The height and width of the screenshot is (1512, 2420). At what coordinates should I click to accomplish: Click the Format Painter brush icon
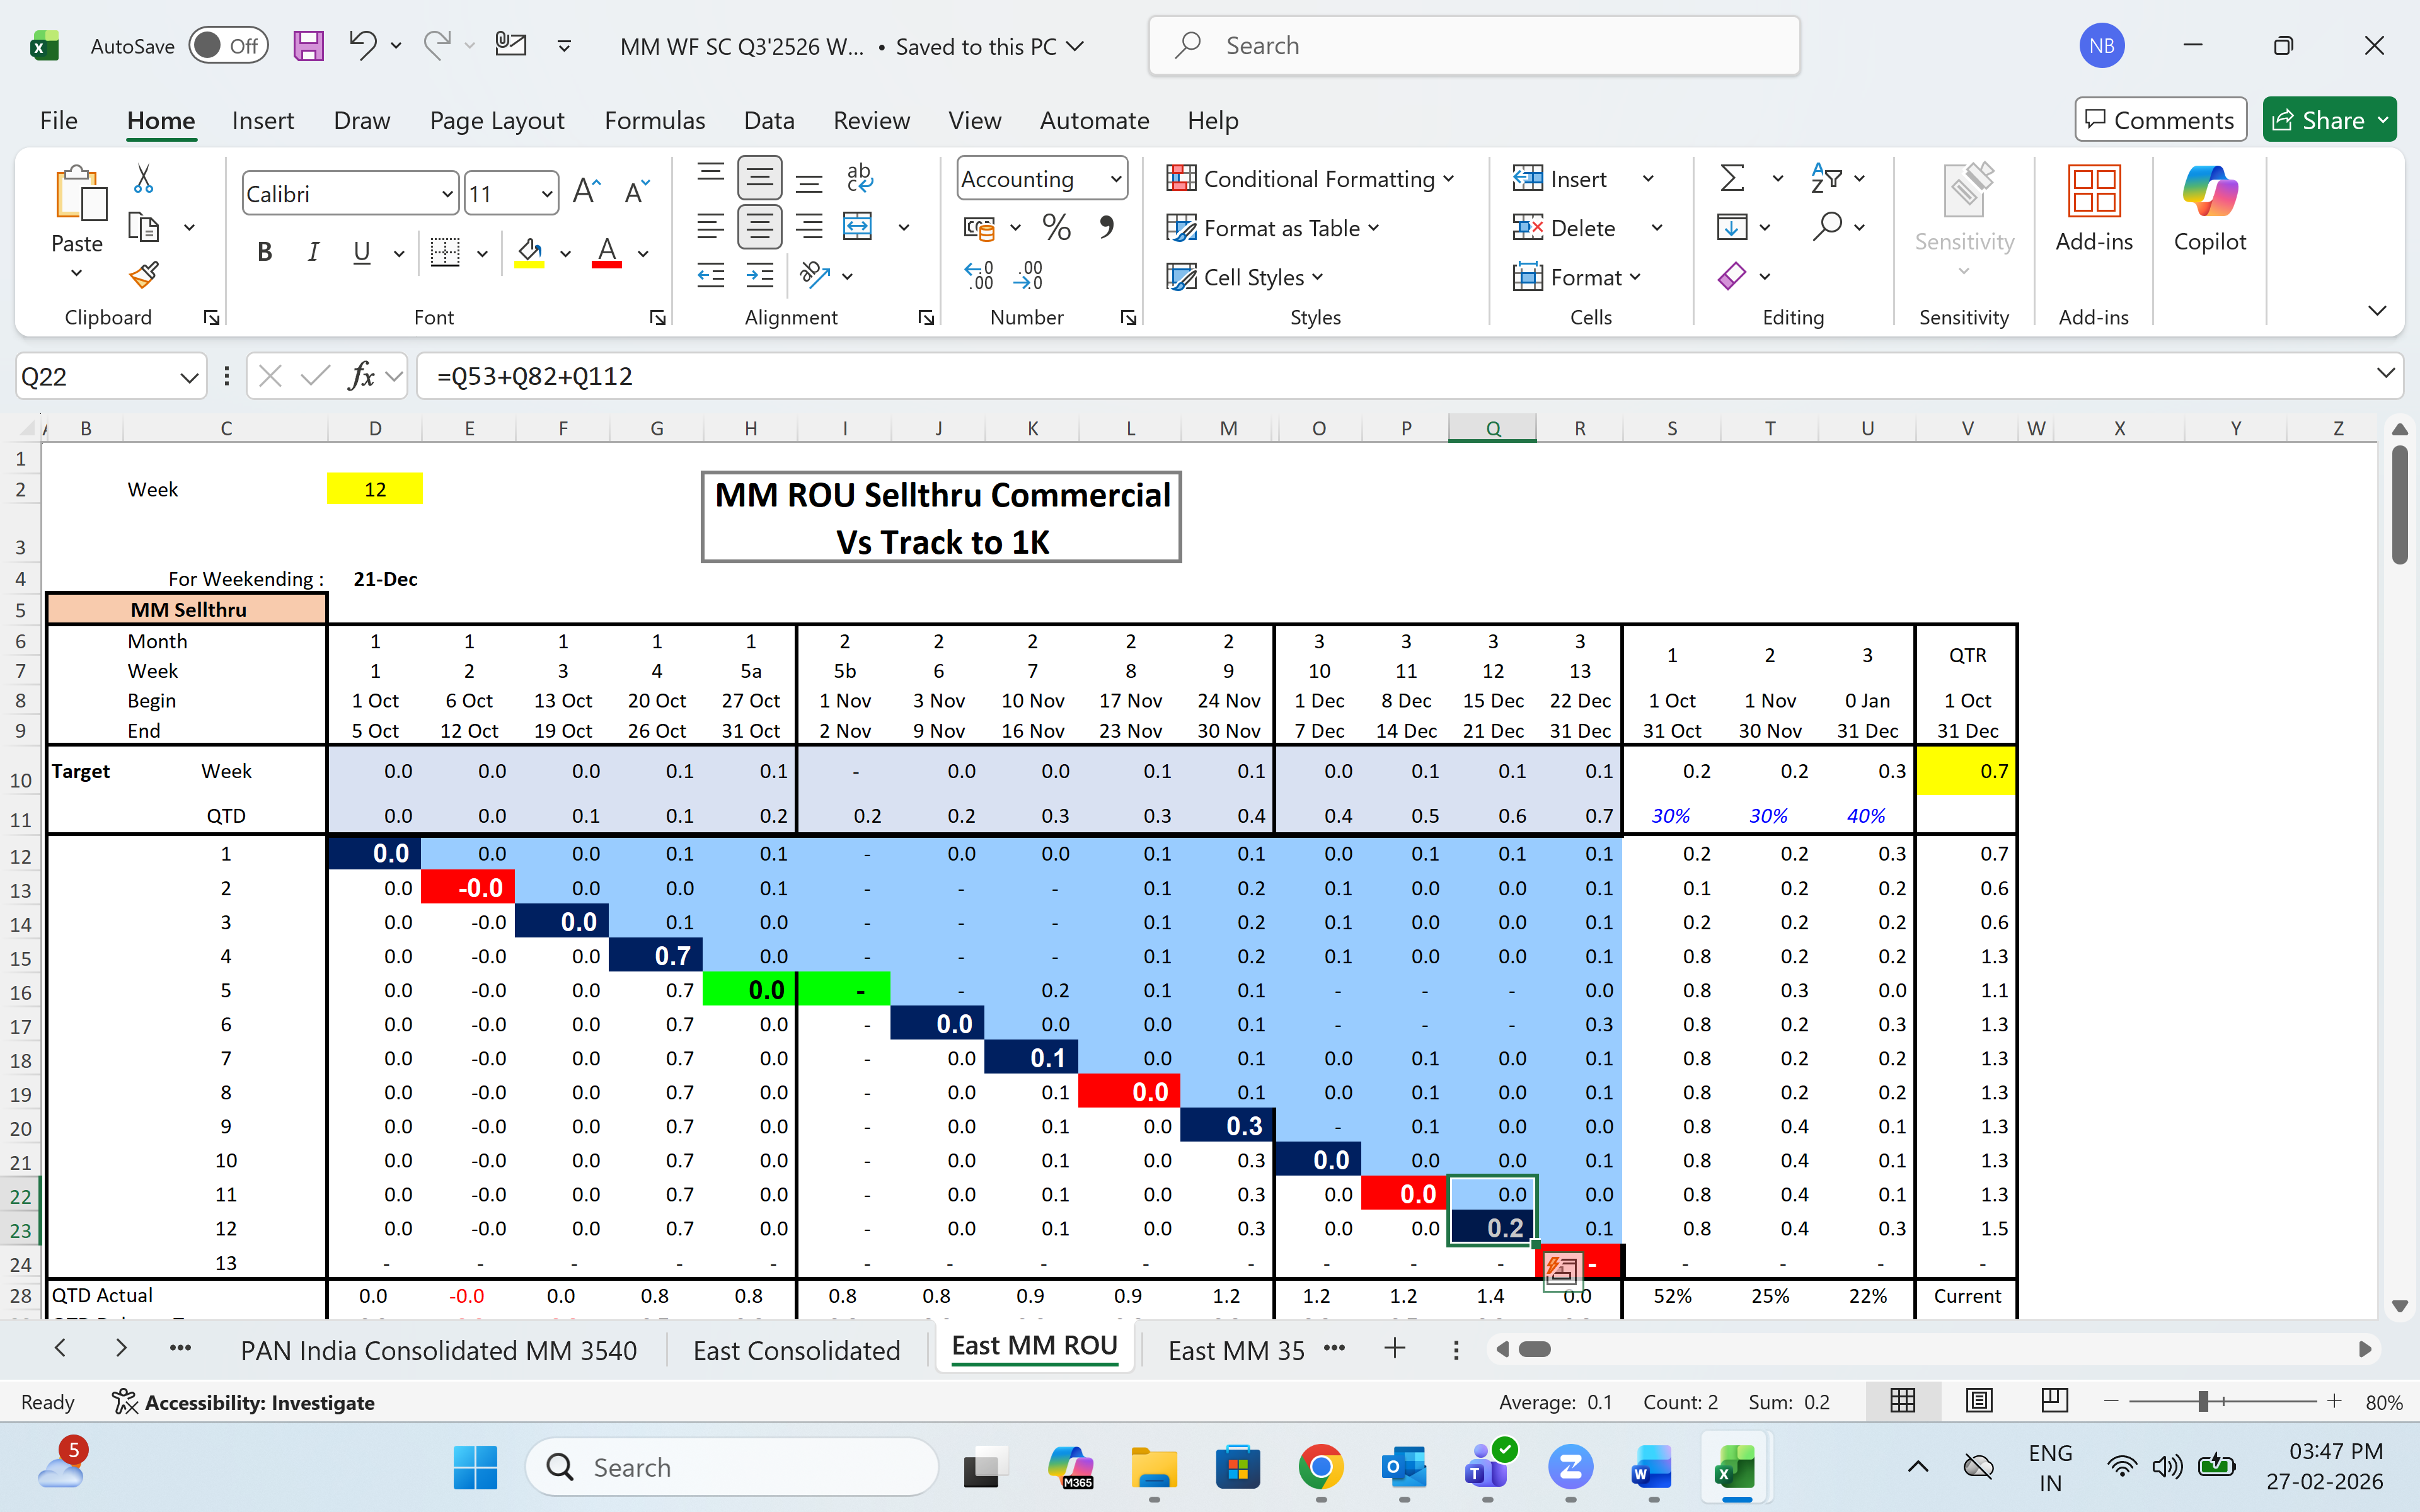pyautogui.click(x=144, y=275)
